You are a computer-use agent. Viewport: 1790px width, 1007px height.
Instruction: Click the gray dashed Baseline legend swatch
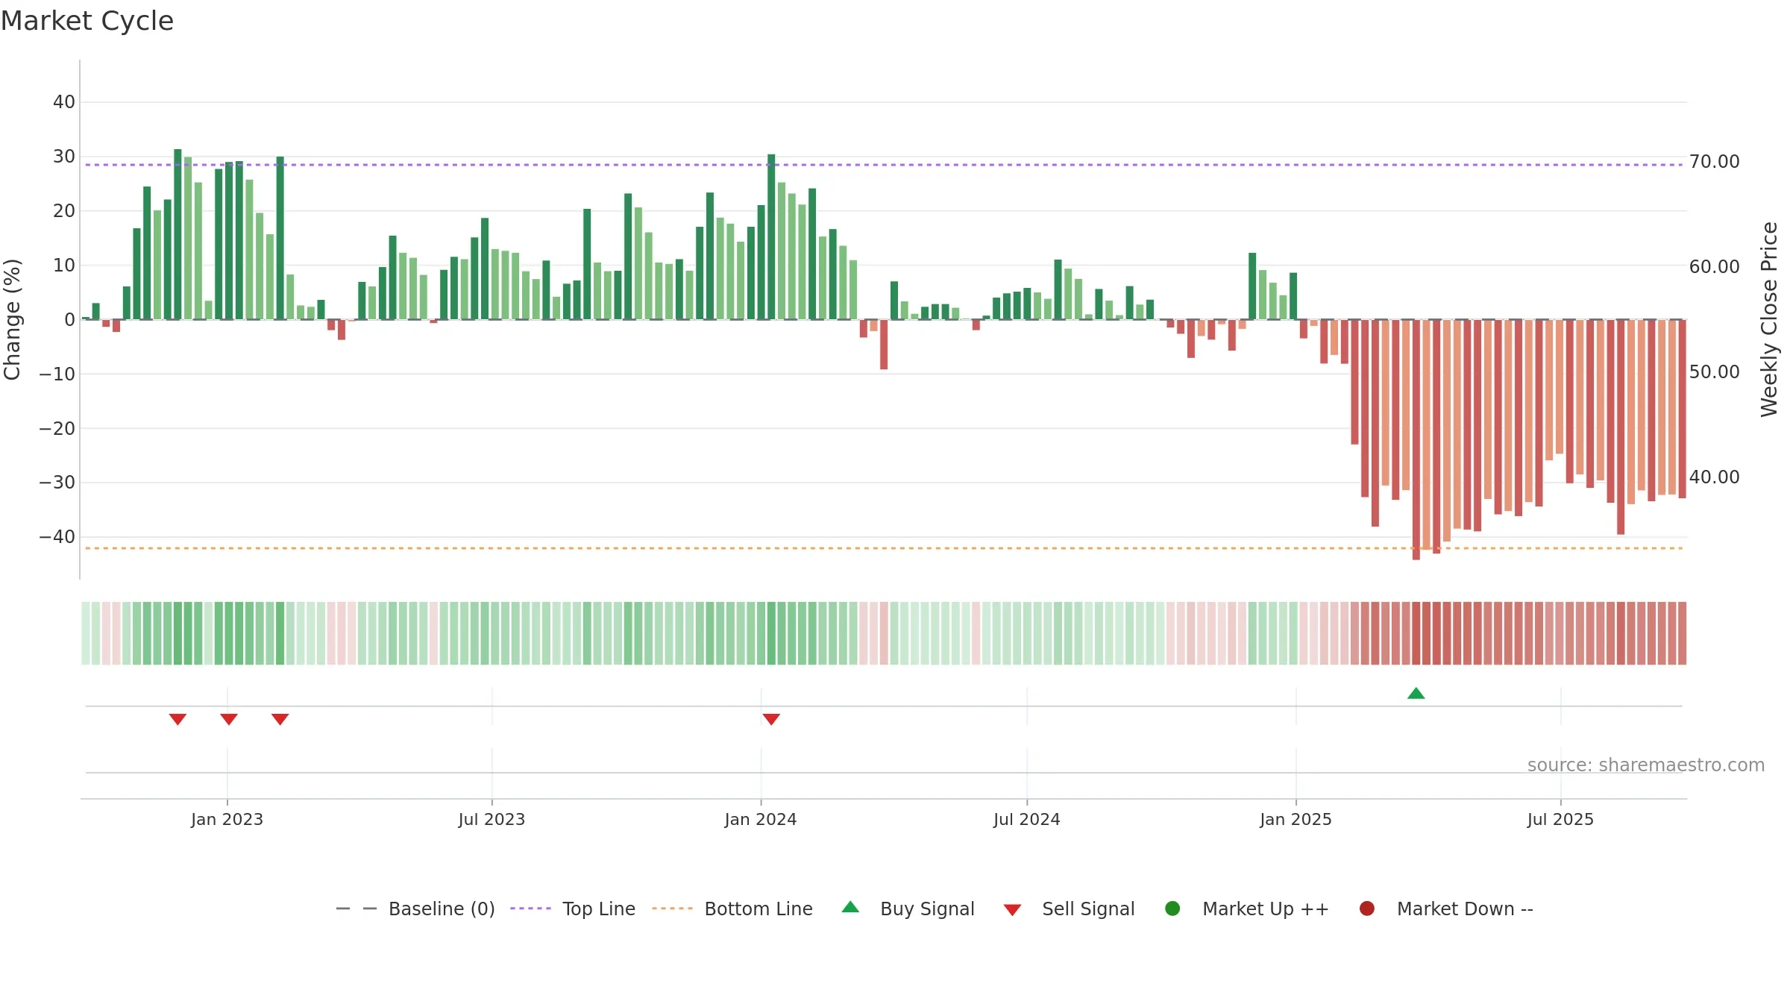(x=357, y=909)
